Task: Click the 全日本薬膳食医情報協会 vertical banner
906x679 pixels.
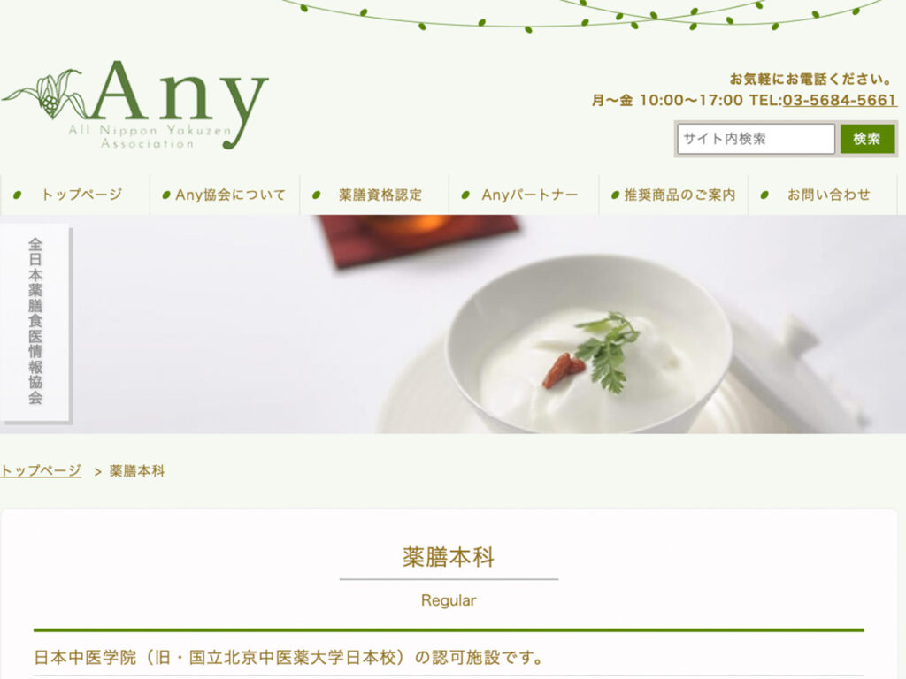Action: tap(35, 322)
